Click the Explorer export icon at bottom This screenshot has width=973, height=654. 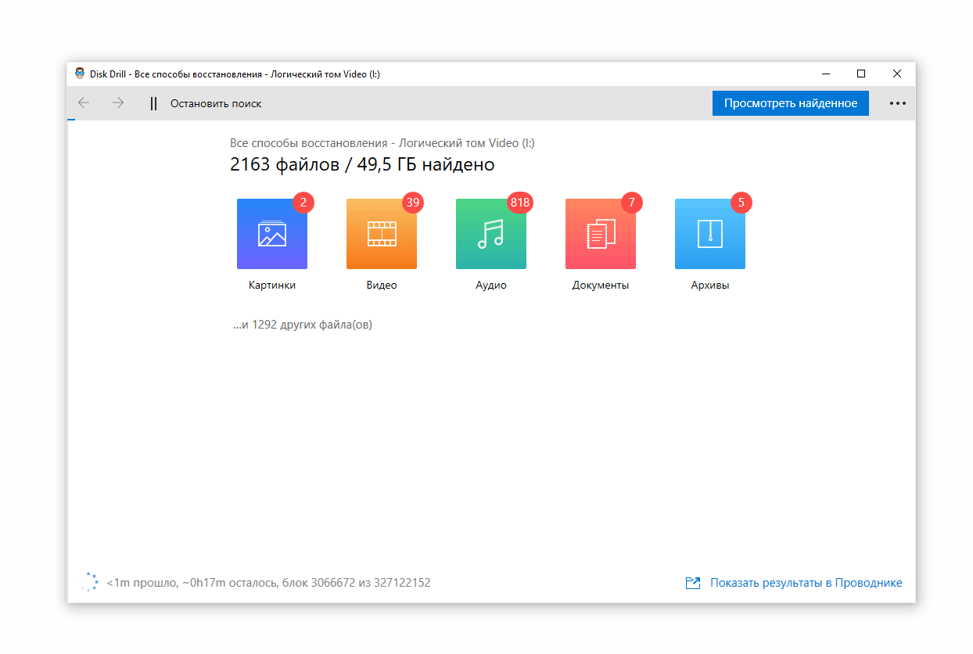[692, 583]
